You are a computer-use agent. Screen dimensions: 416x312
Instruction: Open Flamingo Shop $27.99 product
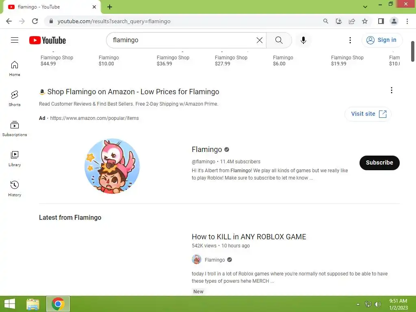tap(231, 61)
